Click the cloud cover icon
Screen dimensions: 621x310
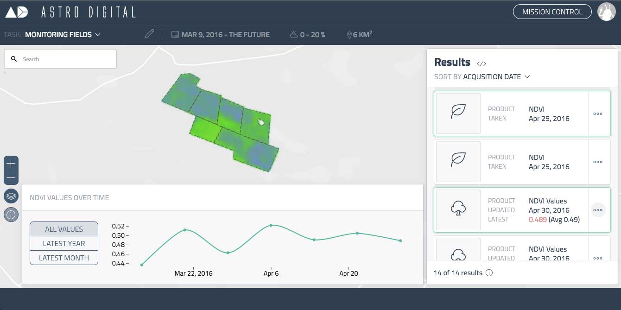click(293, 34)
